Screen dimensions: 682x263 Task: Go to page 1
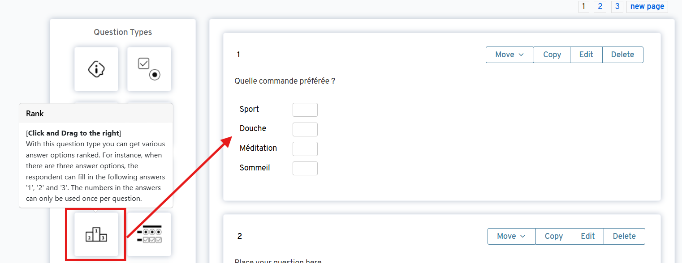[x=583, y=7]
